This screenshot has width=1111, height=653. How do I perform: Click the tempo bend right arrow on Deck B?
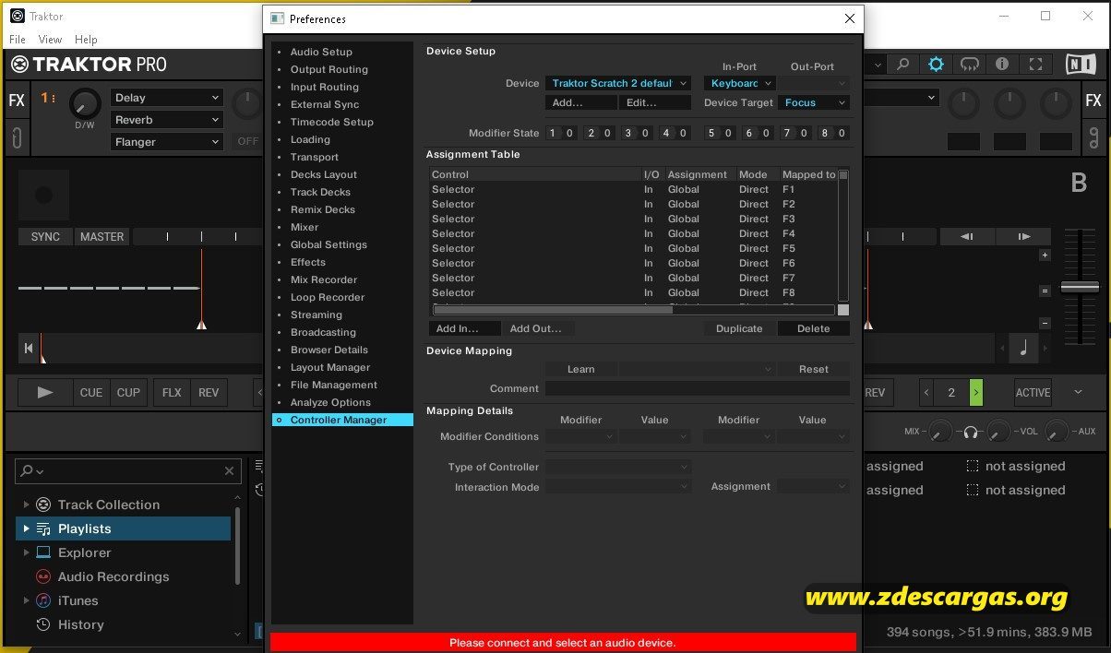pyautogui.click(x=1024, y=237)
